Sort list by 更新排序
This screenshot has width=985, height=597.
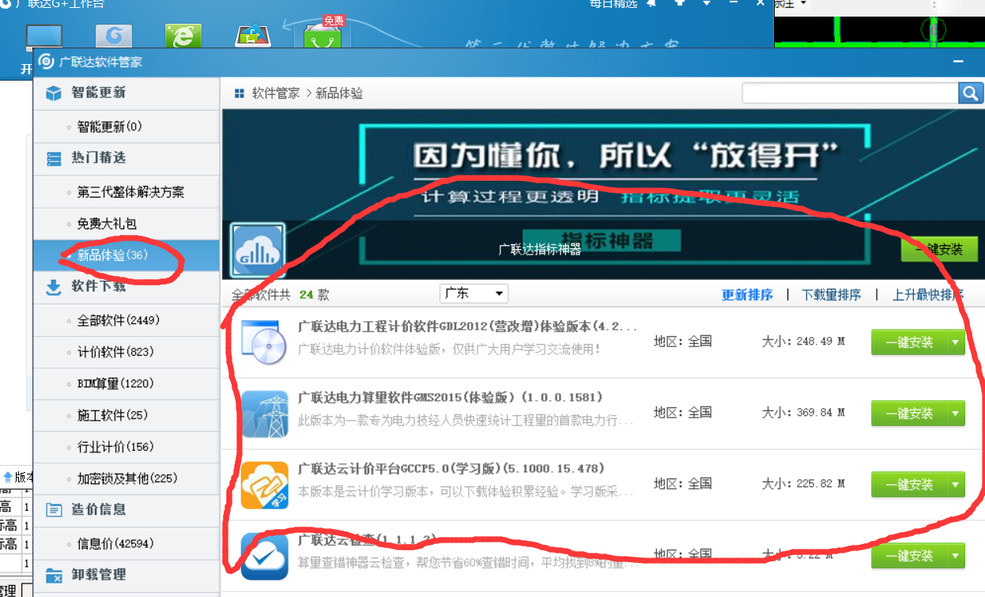pyautogui.click(x=747, y=295)
